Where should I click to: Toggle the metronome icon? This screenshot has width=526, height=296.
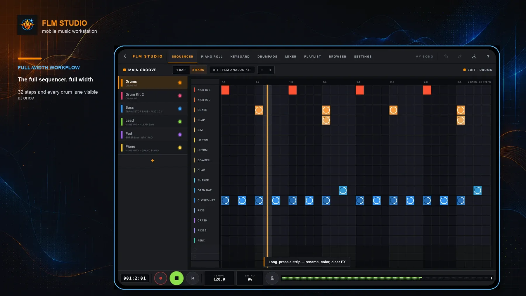click(272, 278)
